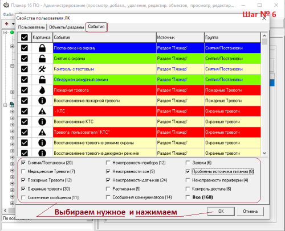This screenshot has height=231, width=285.
Task: Toggle the select-all checkbox in table header
Action: coord(25,38)
